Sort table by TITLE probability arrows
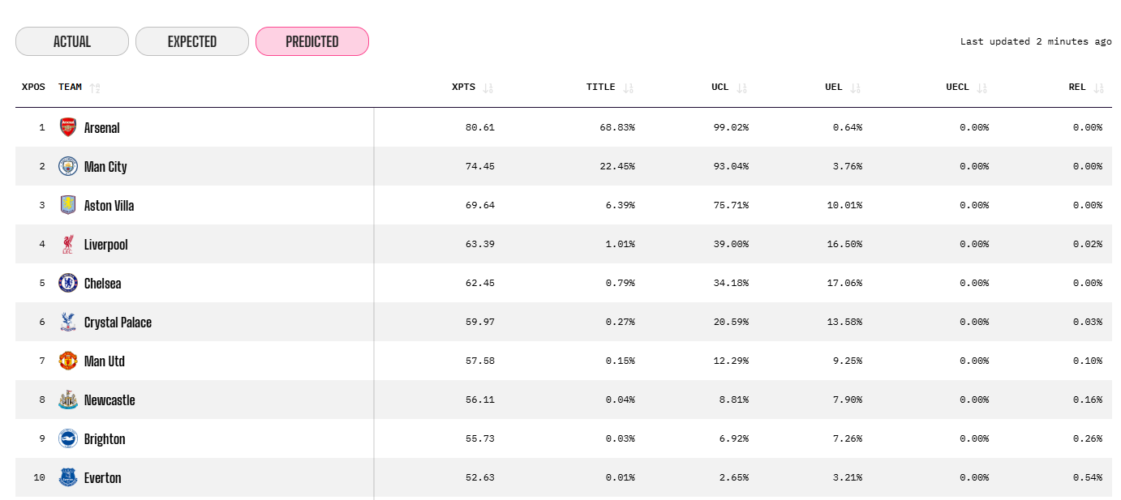The width and height of the screenshot is (1121, 500). [x=629, y=88]
